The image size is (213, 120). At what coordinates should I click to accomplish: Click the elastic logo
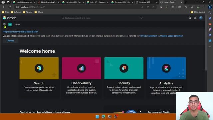click(x=9, y=18)
